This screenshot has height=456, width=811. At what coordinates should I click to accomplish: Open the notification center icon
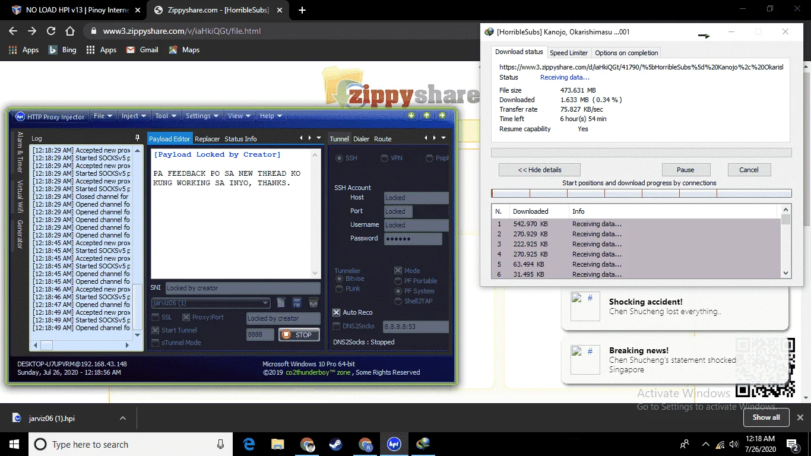[793, 444]
